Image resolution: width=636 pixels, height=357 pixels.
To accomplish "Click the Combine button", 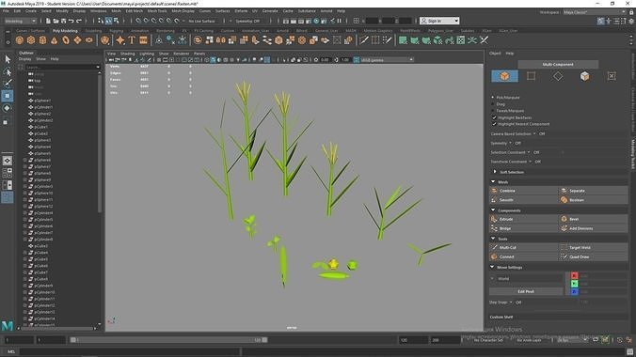I will coord(523,191).
